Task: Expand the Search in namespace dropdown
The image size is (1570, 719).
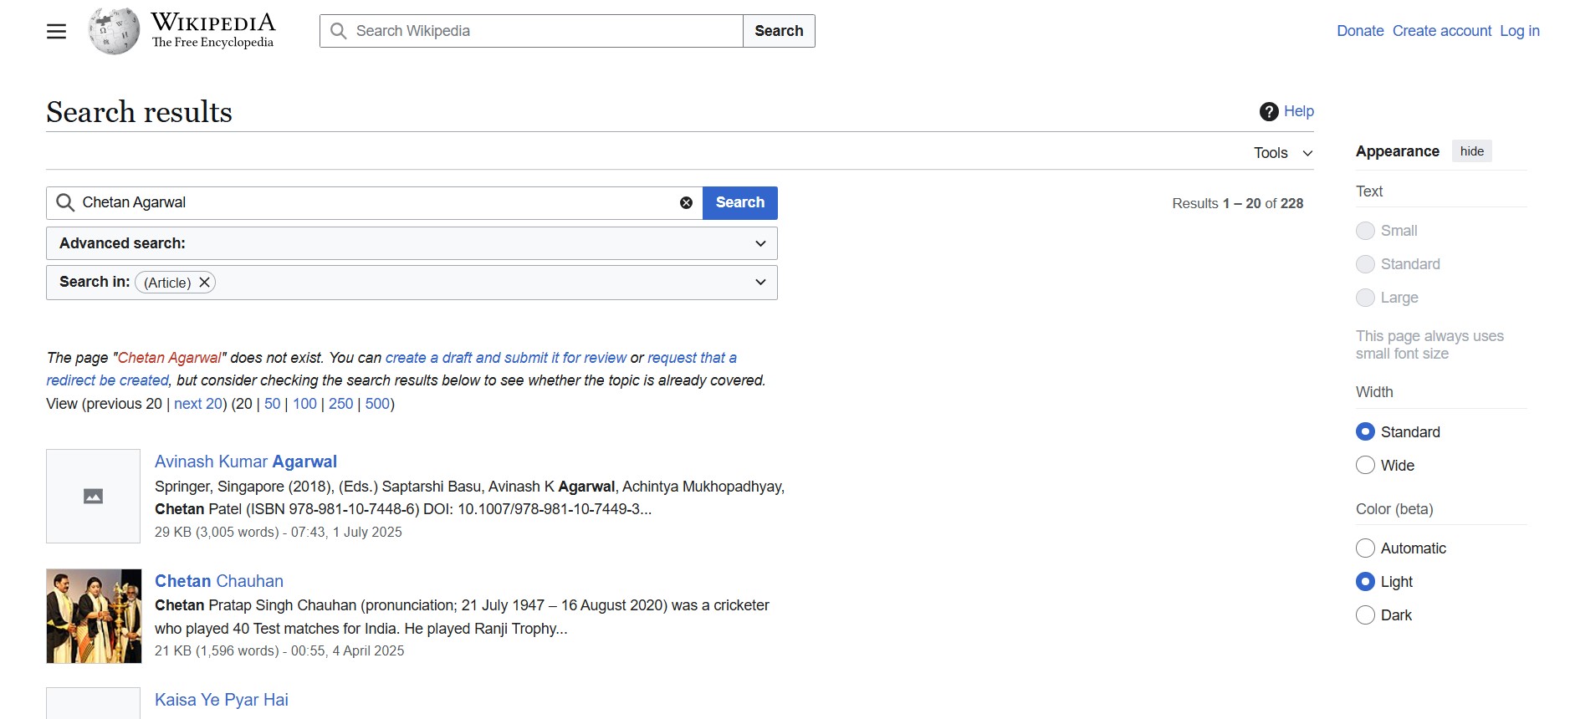Action: [x=759, y=283]
